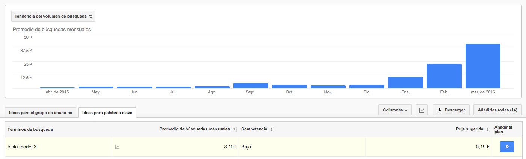Open help icon next to Competencia
This screenshot has height=159, width=526.
(272, 130)
